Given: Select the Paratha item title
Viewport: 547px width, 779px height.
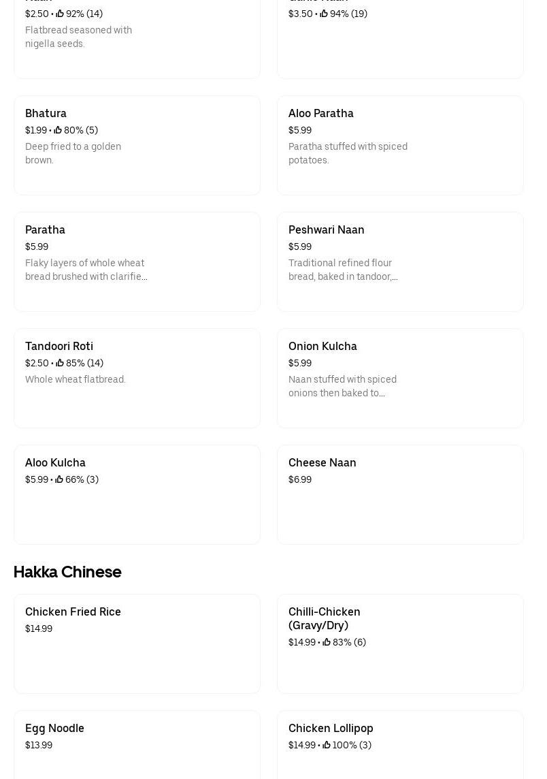Looking at the screenshot, I should [45, 229].
